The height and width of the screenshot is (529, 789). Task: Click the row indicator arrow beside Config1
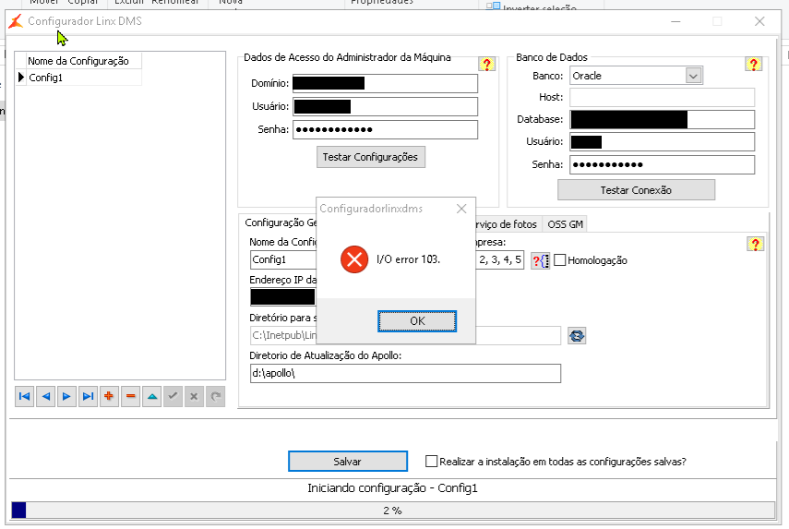tap(21, 78)
